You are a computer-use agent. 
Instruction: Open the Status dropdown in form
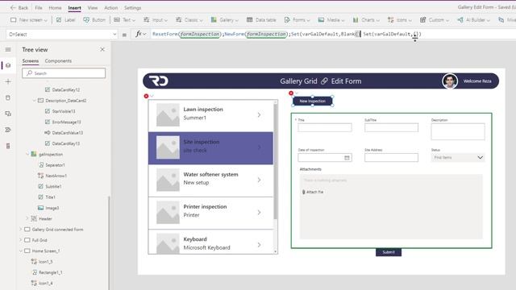point(458,158)
